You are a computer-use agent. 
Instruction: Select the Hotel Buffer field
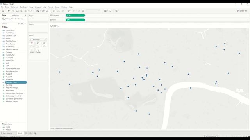pos(10,55)
